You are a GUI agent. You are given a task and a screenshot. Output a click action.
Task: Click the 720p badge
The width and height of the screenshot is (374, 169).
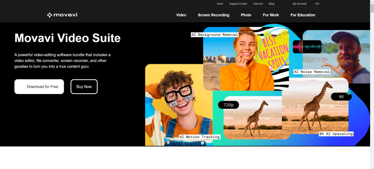[x=229, y=105]
